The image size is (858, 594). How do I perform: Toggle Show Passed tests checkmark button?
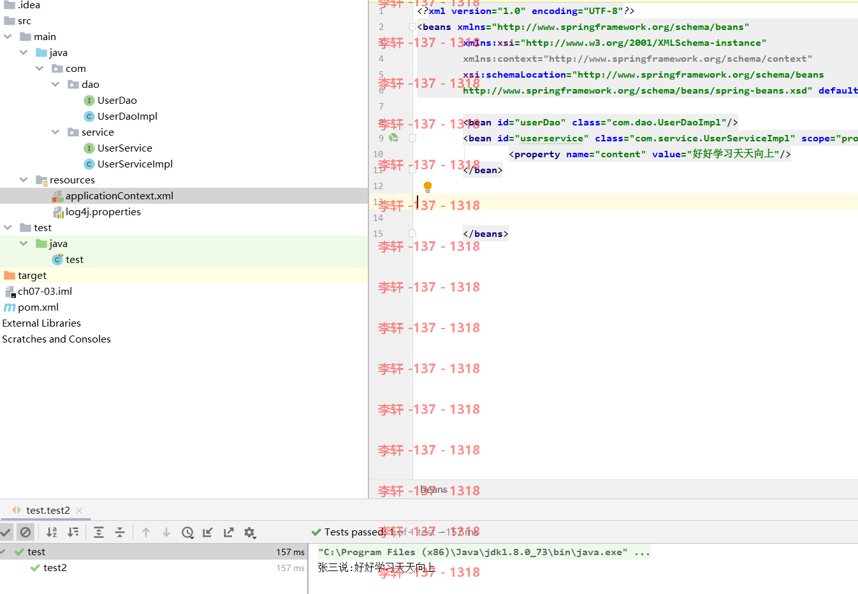[6, 532]
